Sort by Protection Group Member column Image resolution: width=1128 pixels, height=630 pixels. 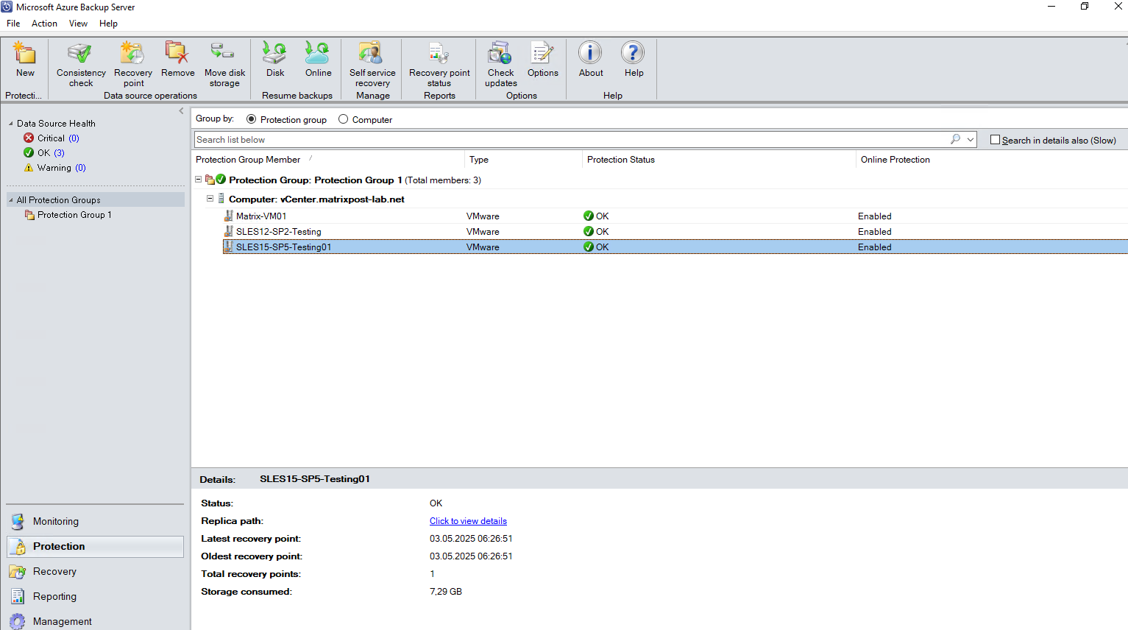(x=328, y=160)
